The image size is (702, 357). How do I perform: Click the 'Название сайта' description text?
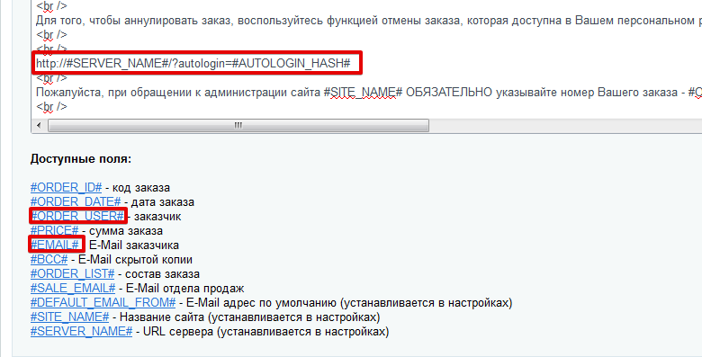(x=163, y=317)
